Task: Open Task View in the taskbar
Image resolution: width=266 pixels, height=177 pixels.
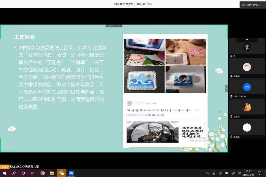Action: pos(33,173)
